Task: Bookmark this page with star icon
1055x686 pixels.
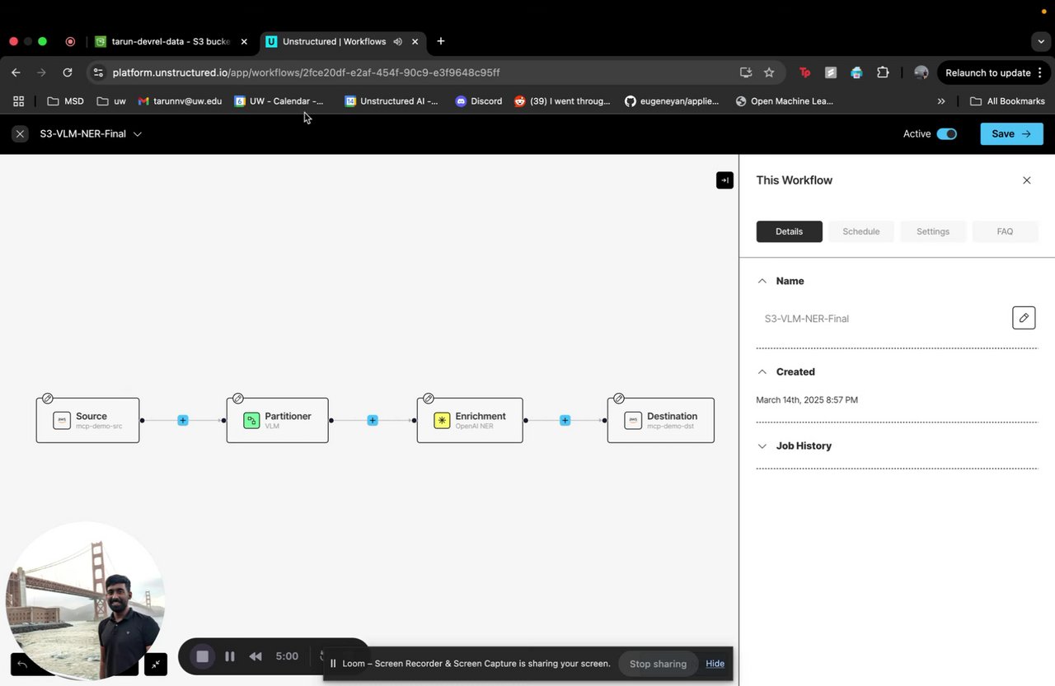Action: tap(769, 72)
